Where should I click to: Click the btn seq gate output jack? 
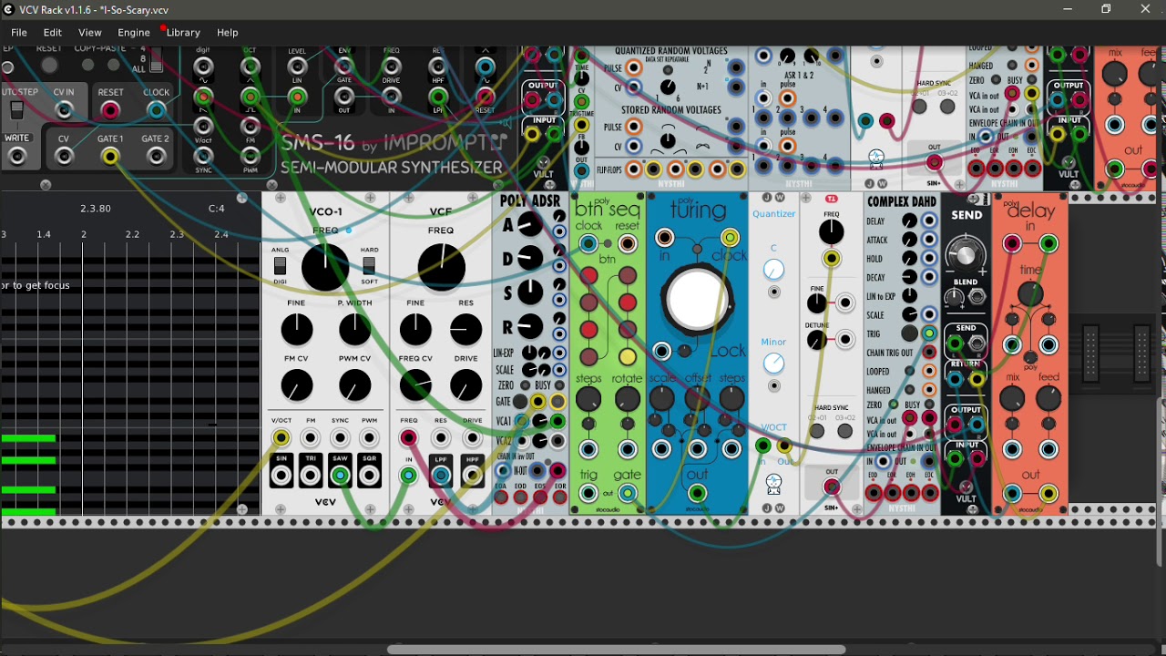click(628, 494)
